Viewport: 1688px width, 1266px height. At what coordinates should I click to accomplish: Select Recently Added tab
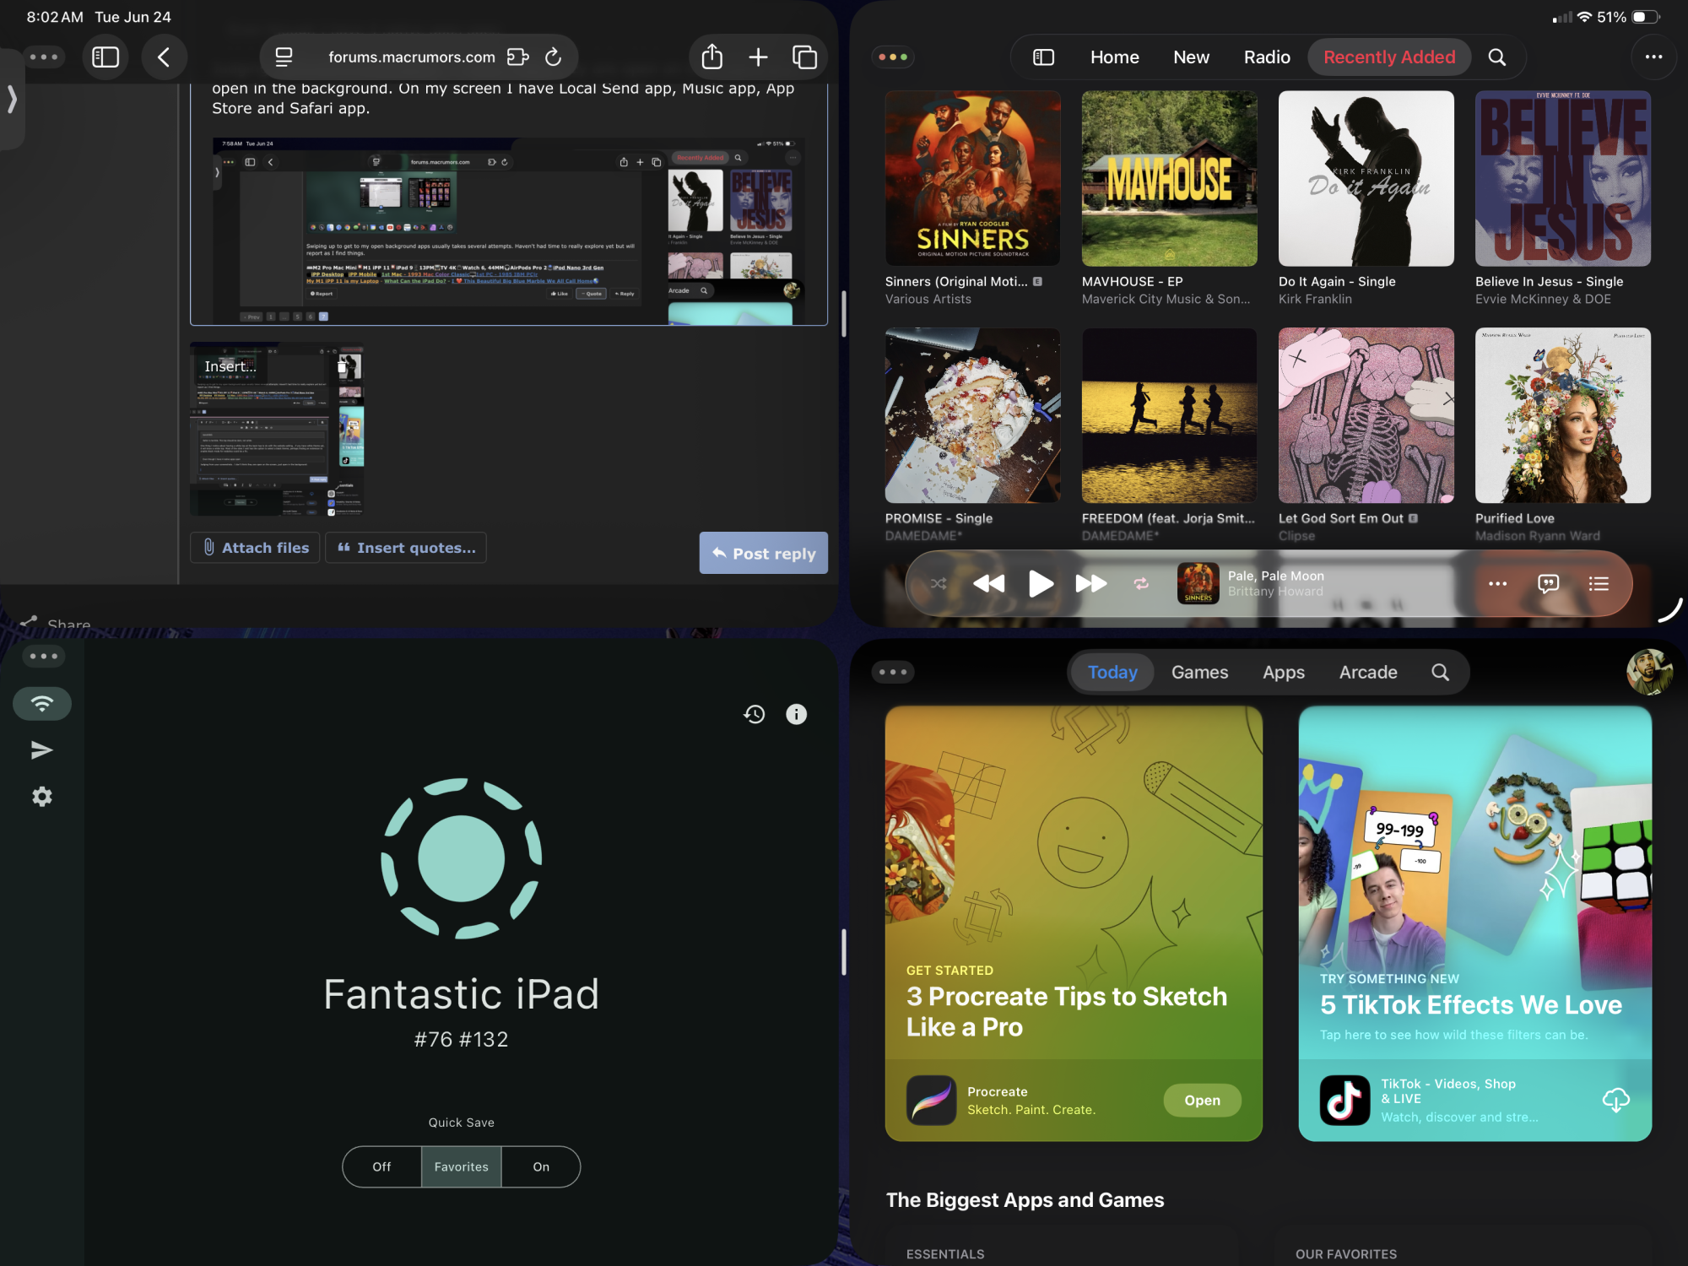pyautogui.click(x=1389, y=57)
